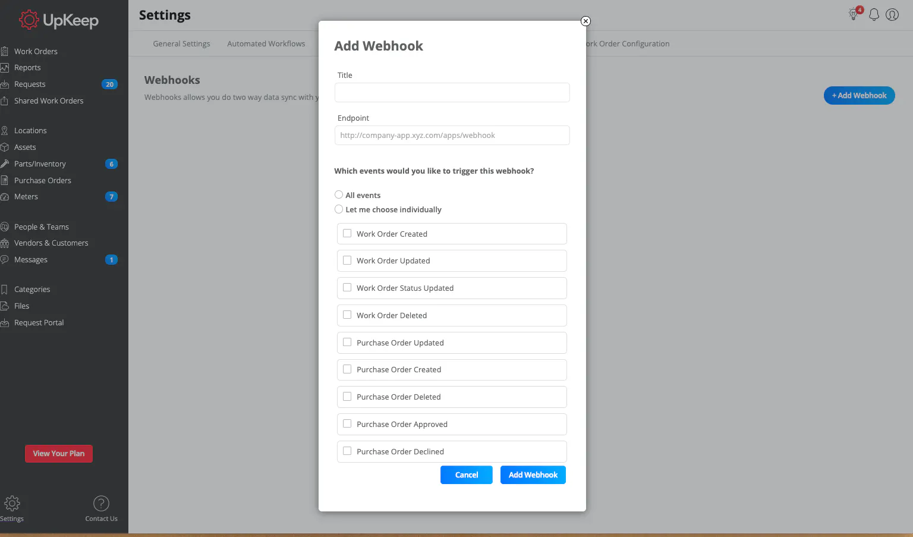Cancel the Add Webhook dialog

466,475
